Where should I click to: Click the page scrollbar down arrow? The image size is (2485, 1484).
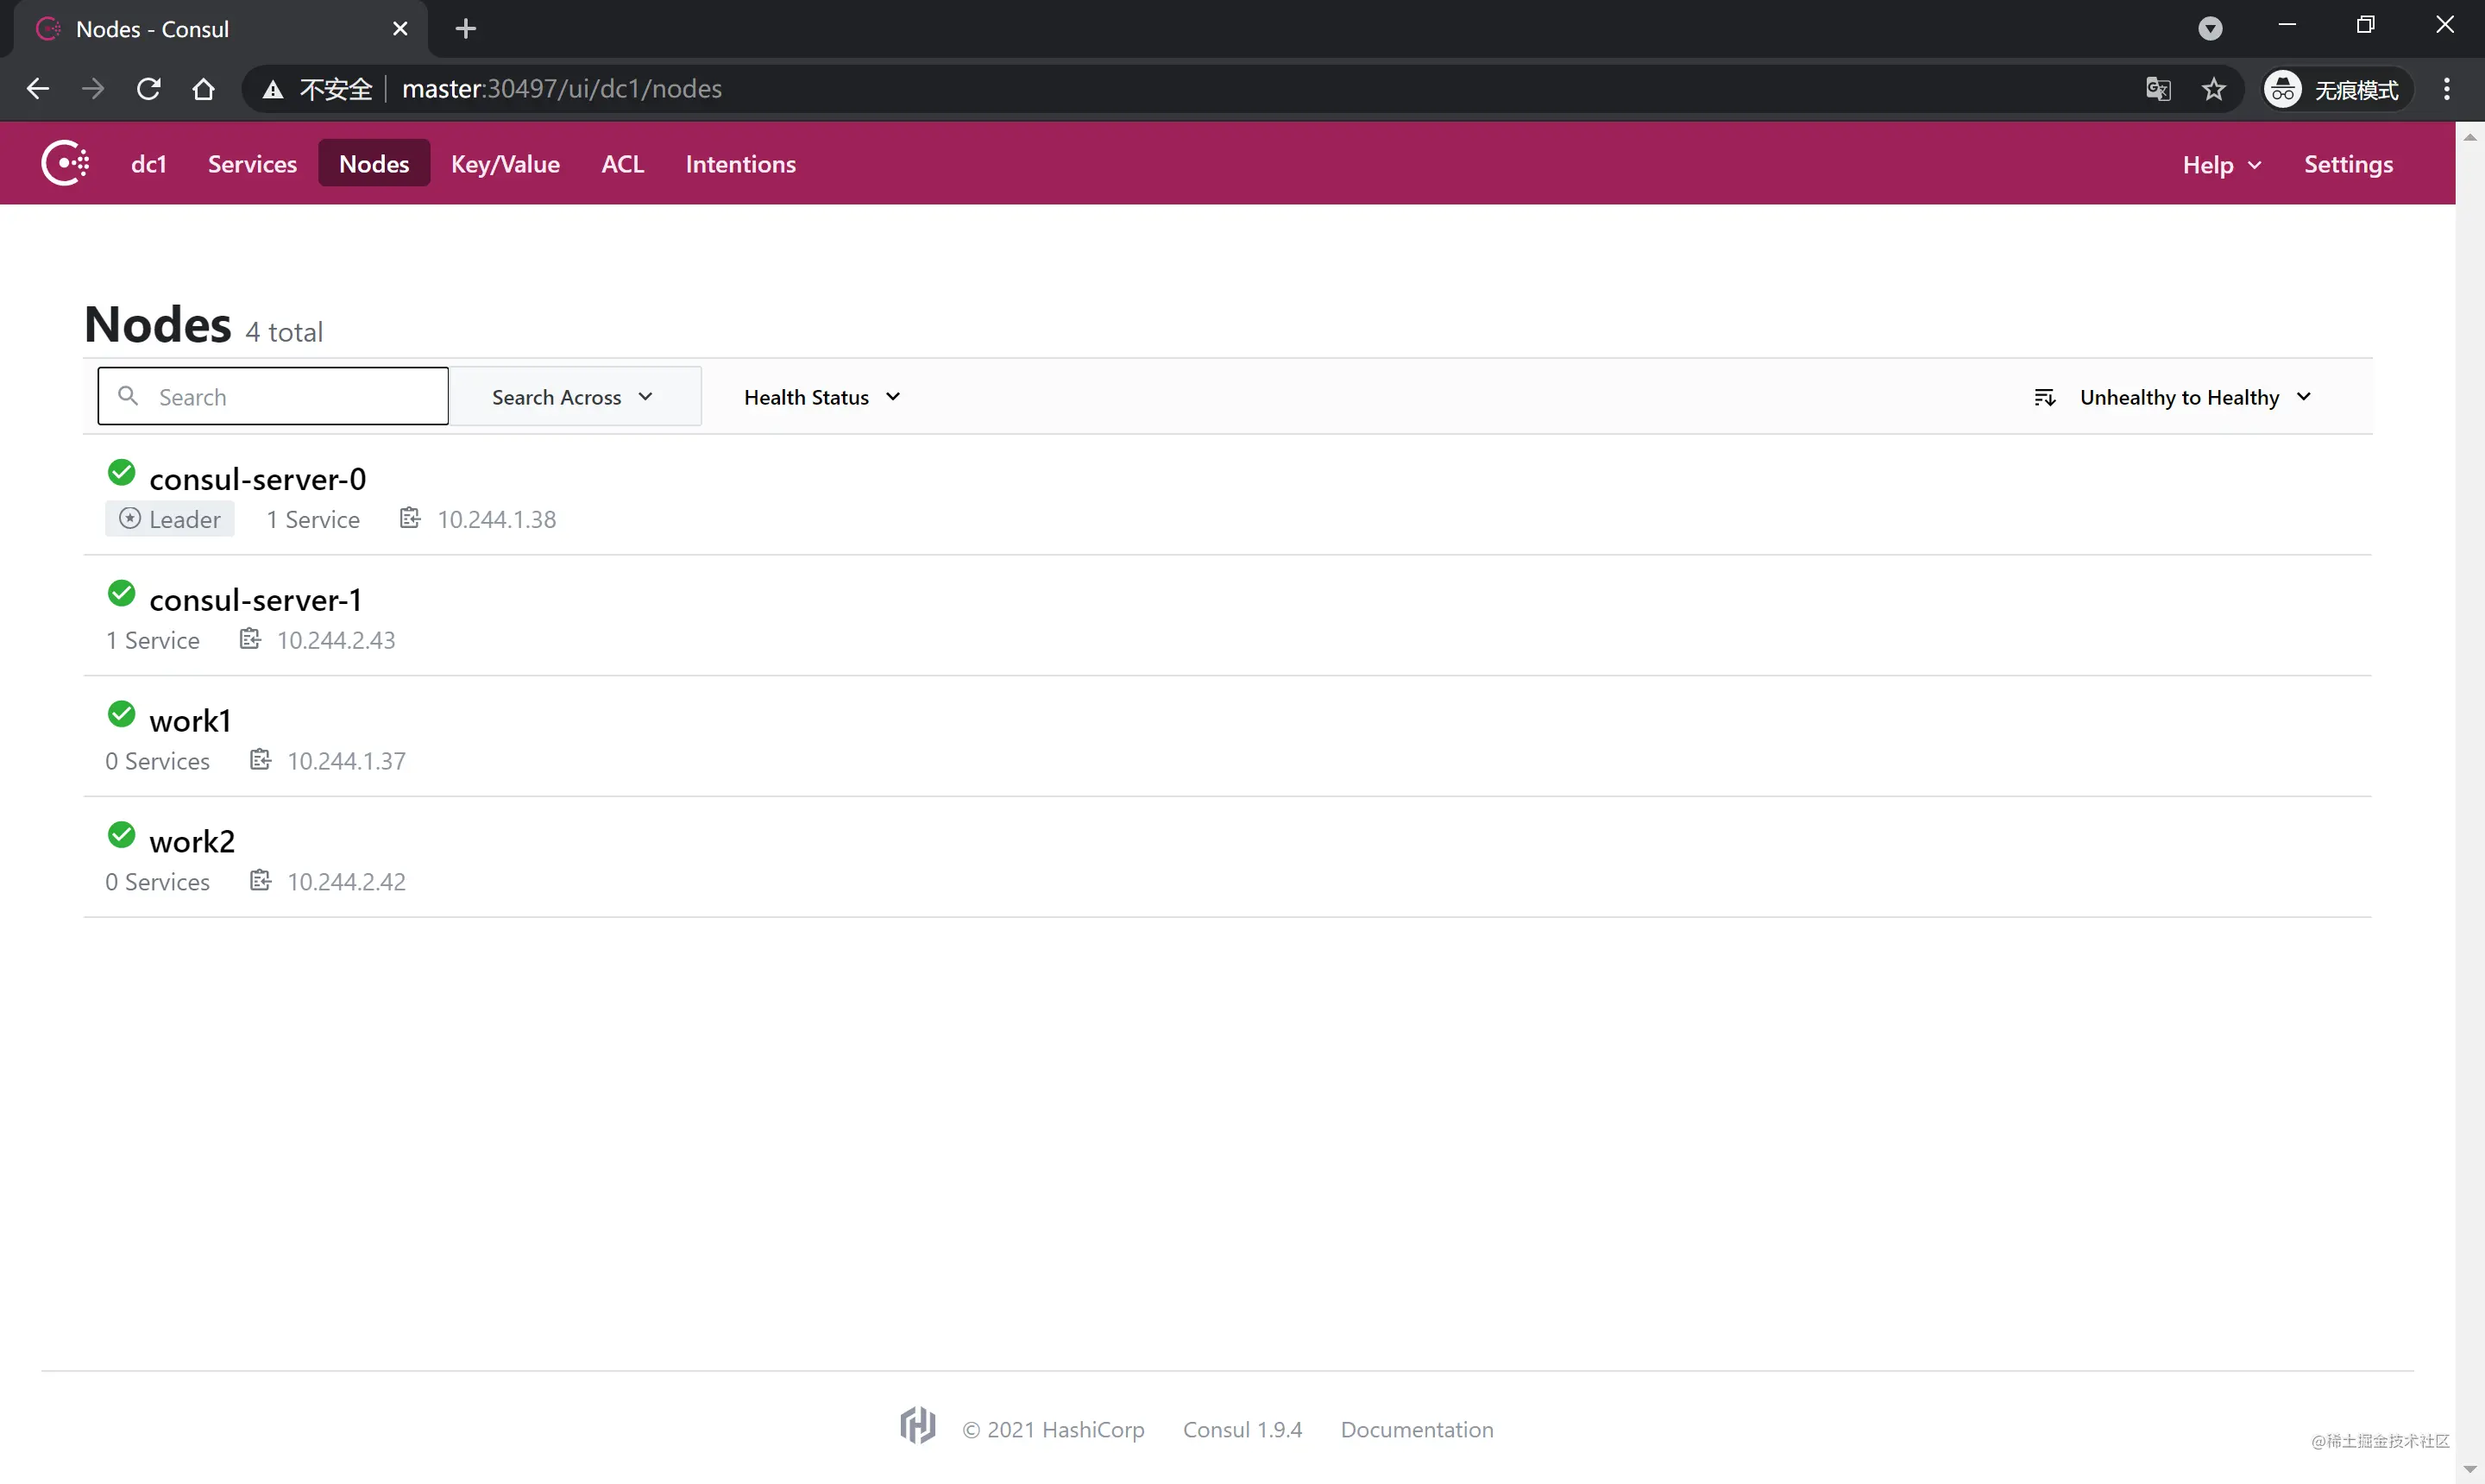coord(2470,1470)
